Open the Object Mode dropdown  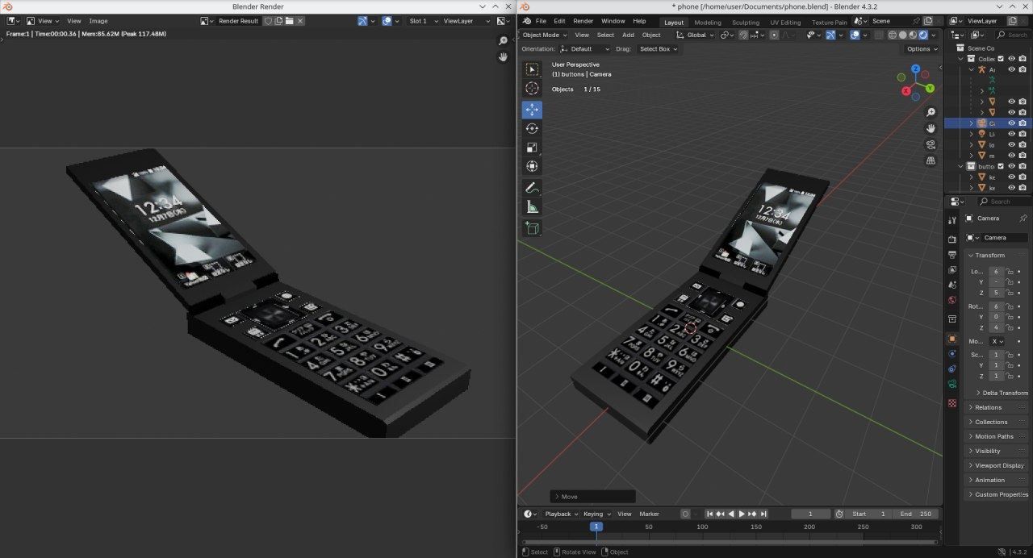click(x=545, y=35)
